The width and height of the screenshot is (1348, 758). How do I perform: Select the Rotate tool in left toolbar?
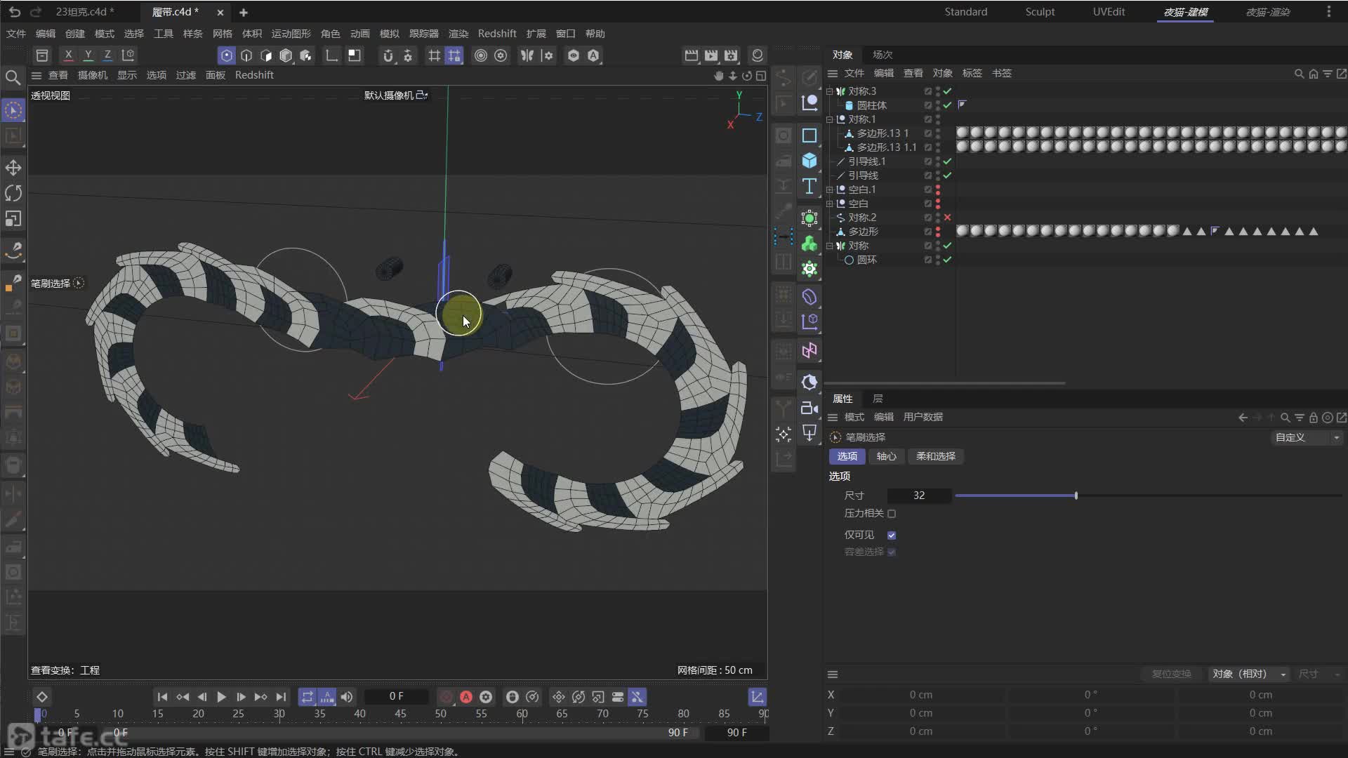point(13,193)
